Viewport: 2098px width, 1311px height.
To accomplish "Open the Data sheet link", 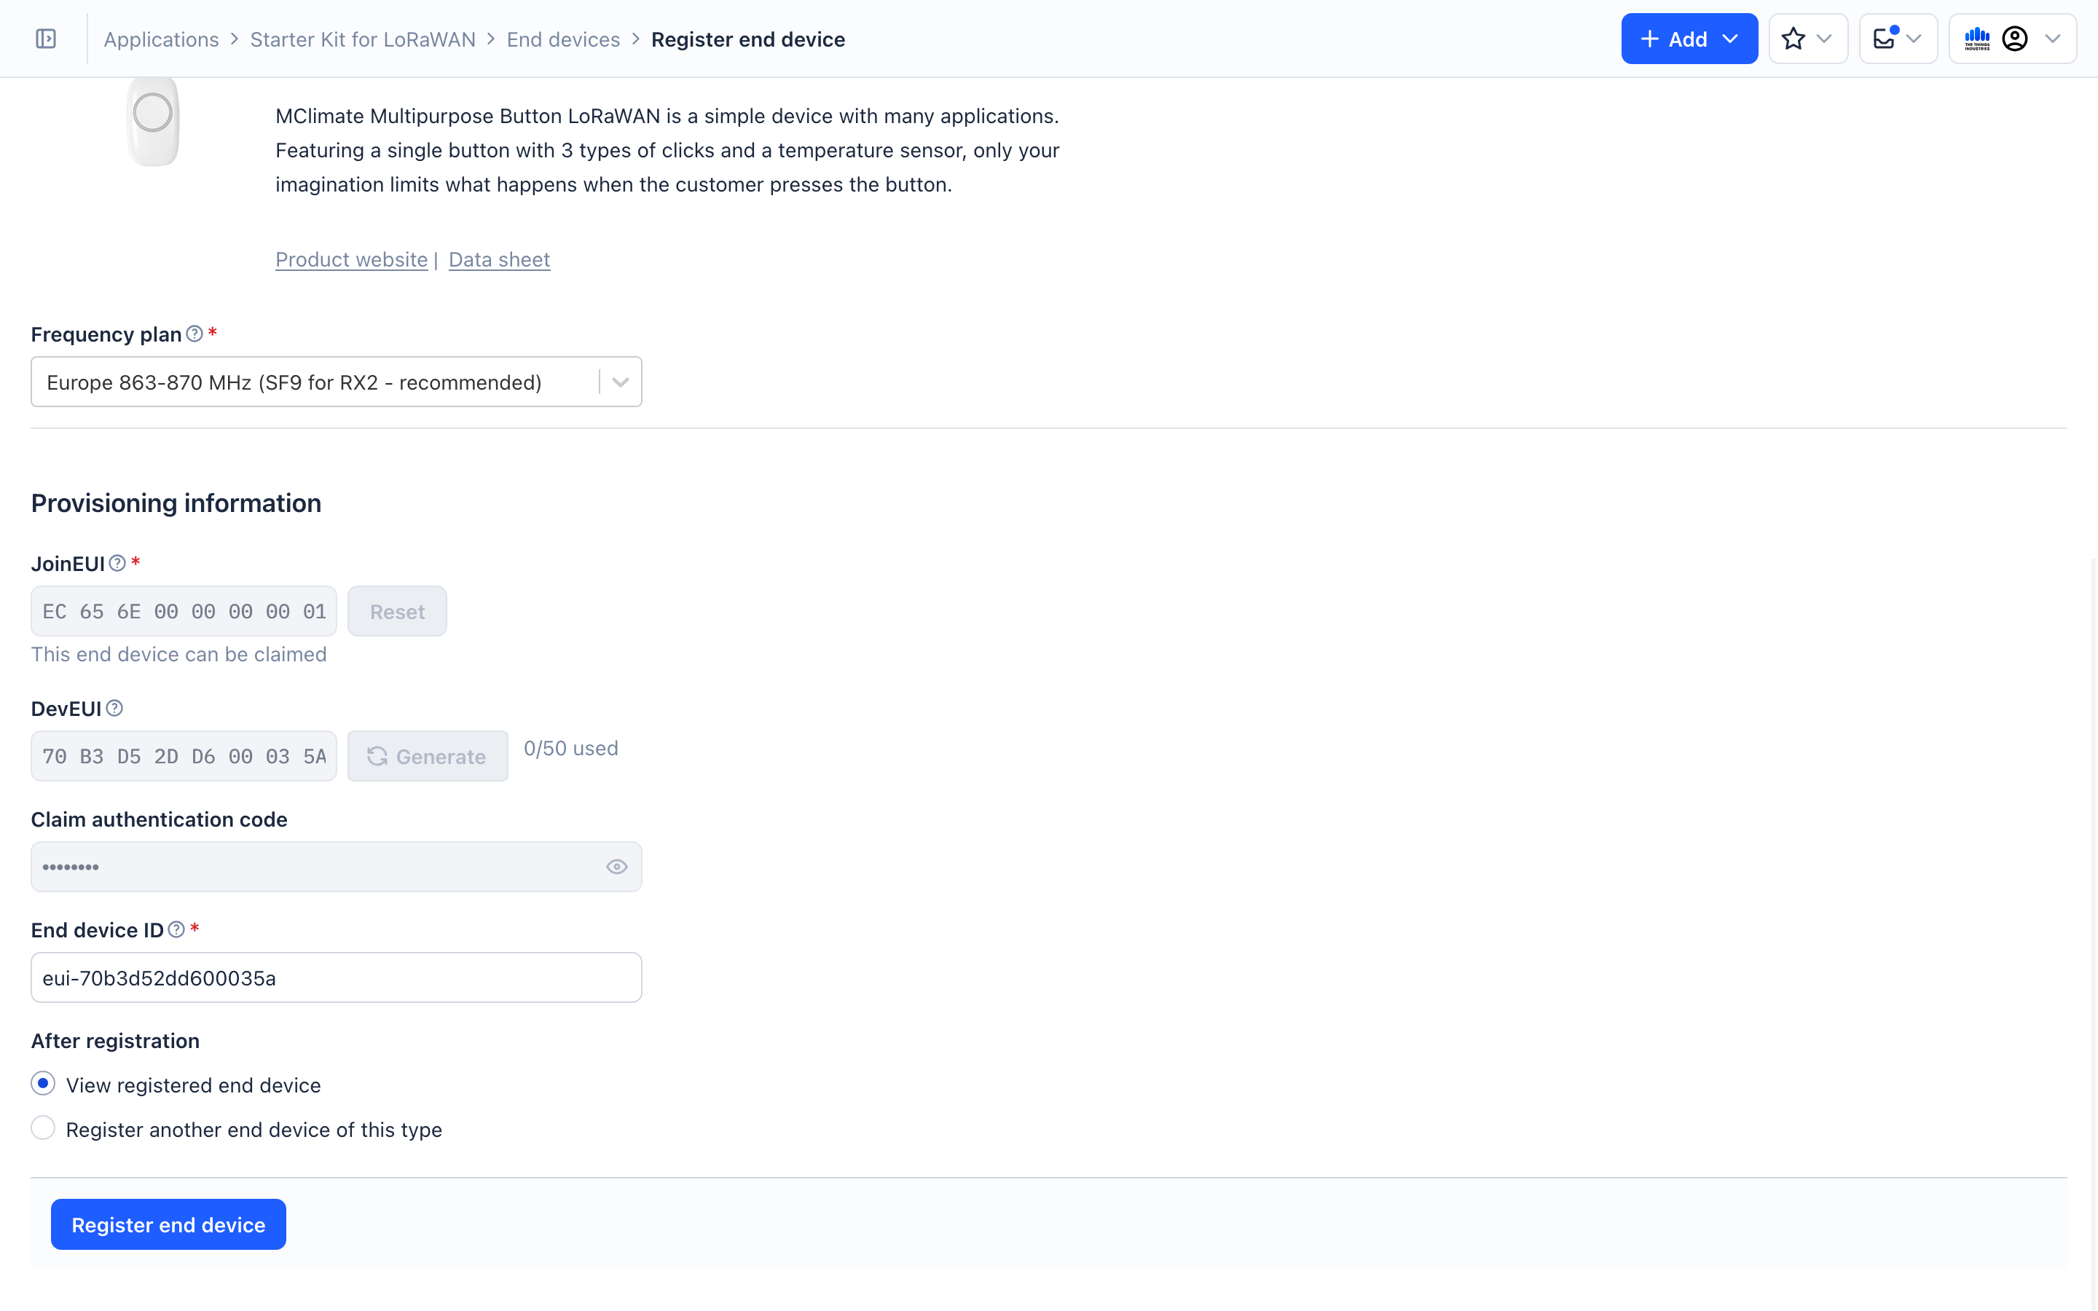I will (x=498, y=259).
